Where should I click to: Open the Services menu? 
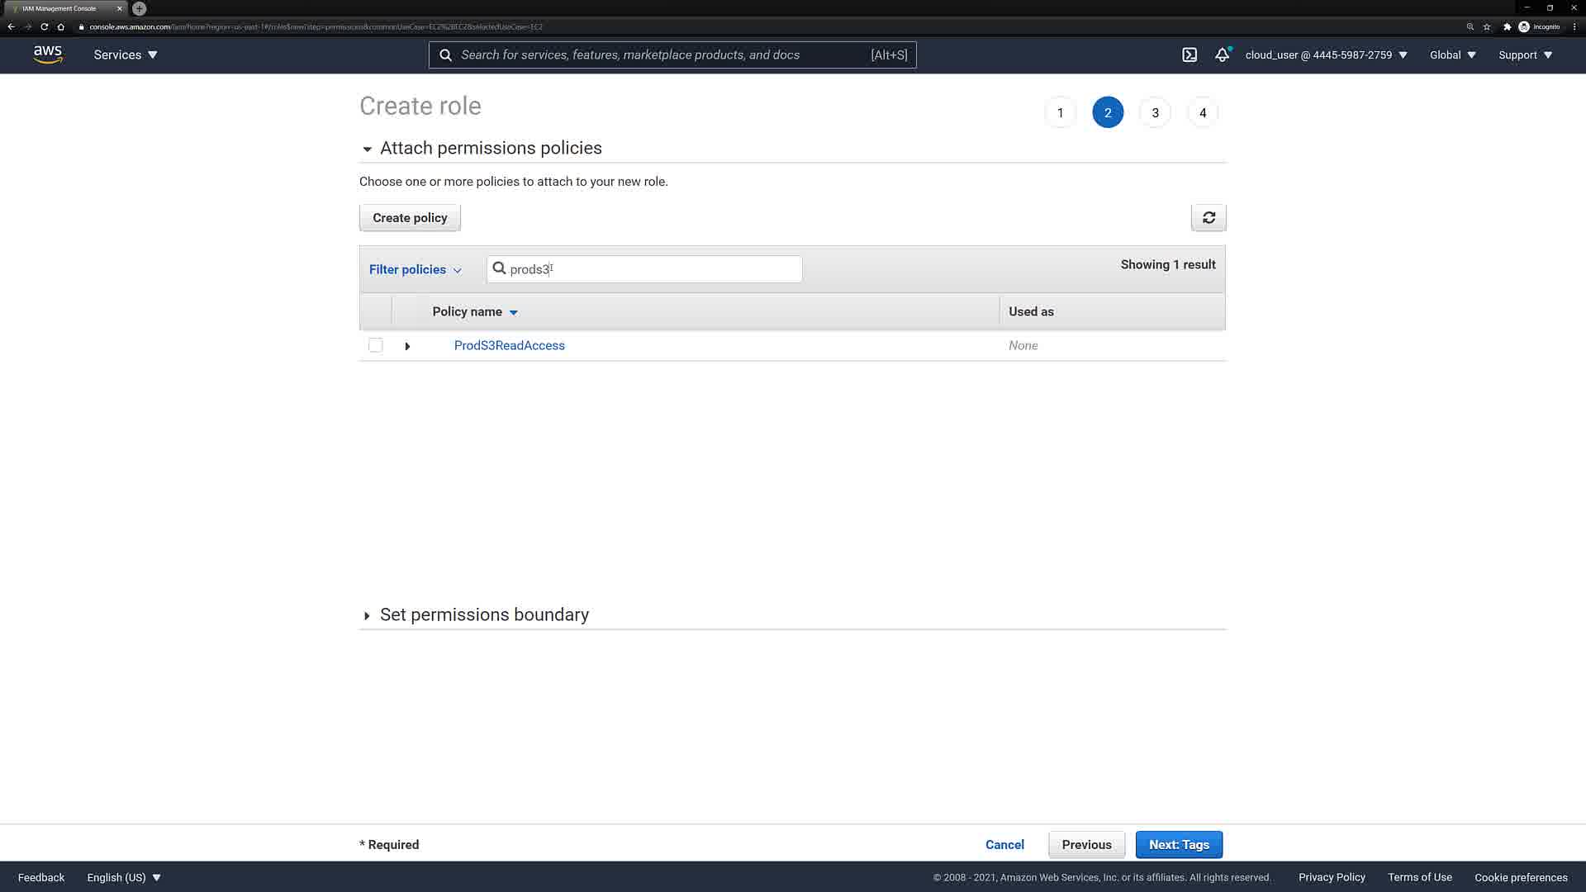click(125, 55)
